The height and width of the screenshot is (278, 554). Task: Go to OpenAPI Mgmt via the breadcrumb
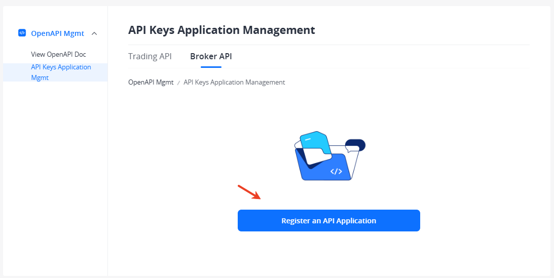(151, 82)
